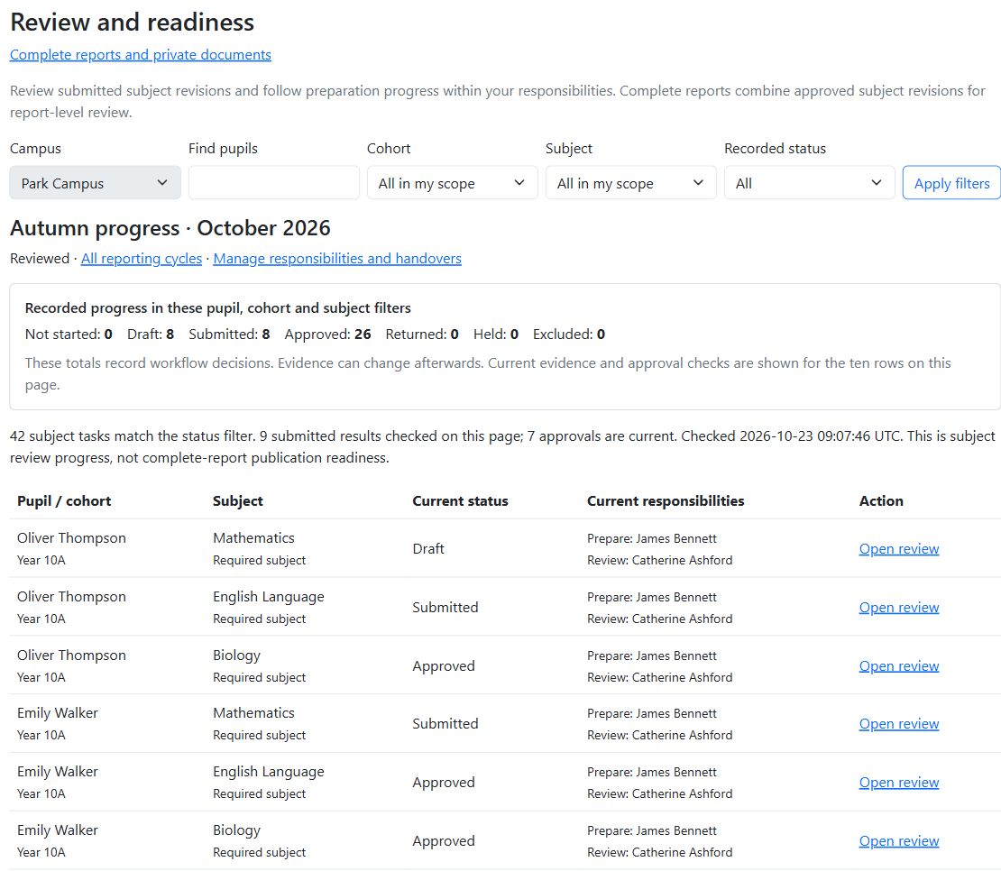Click 'Recorded progress in these pupil' summary heading
The image size is (1001, 871).
pyautogui.click(x=217, y=308)
